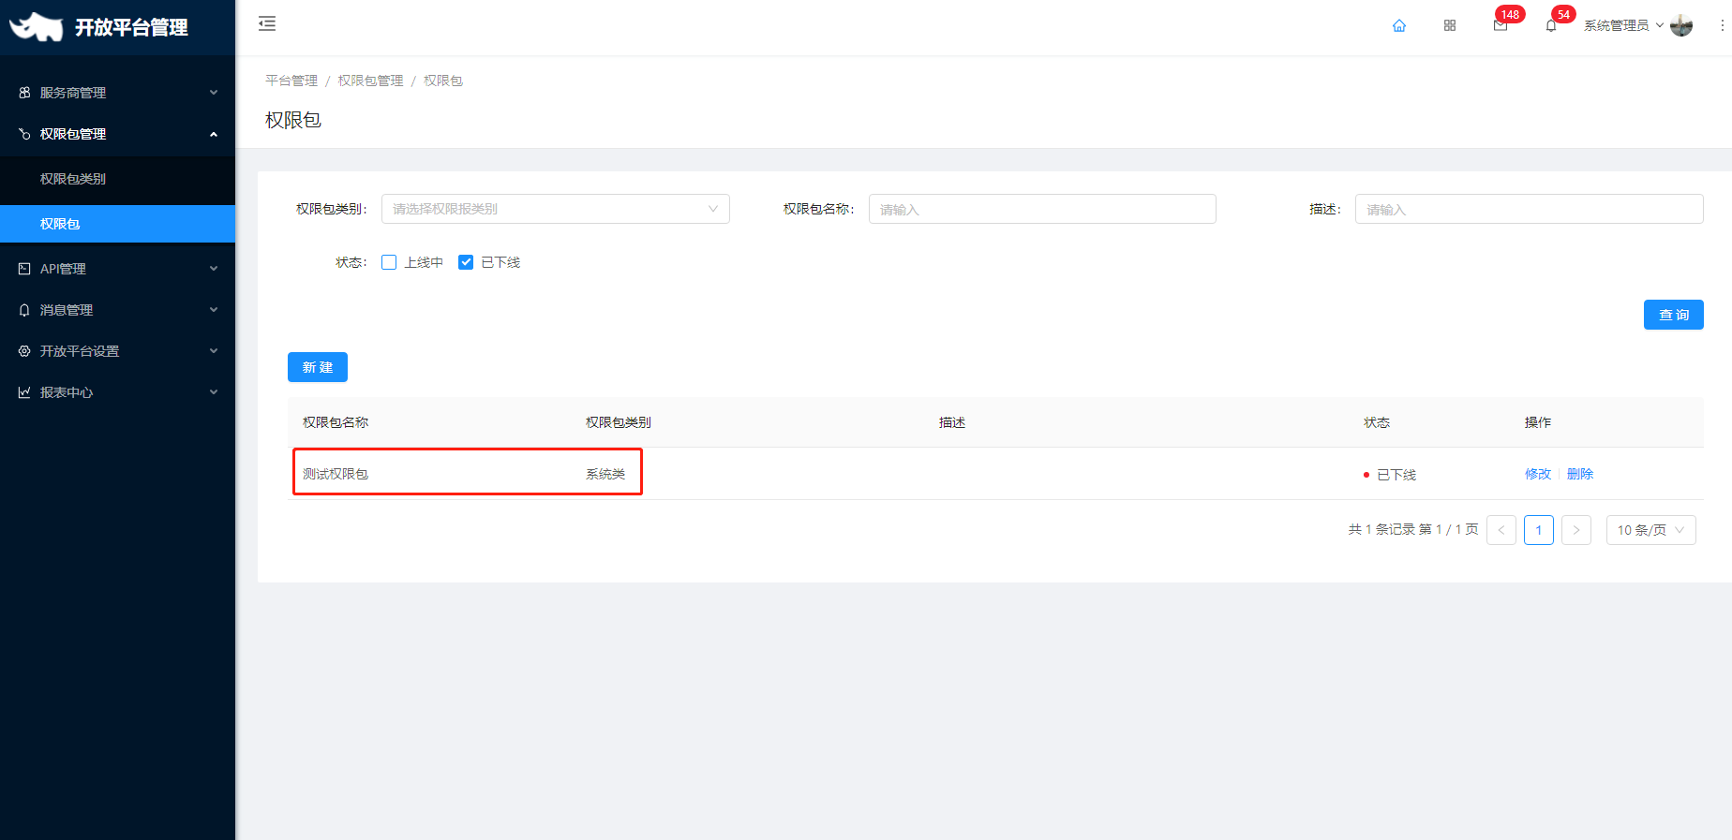Expand the 开放平台设置 menu chevron
Viewport: 1732px width, 840px height.
[214, 351]
